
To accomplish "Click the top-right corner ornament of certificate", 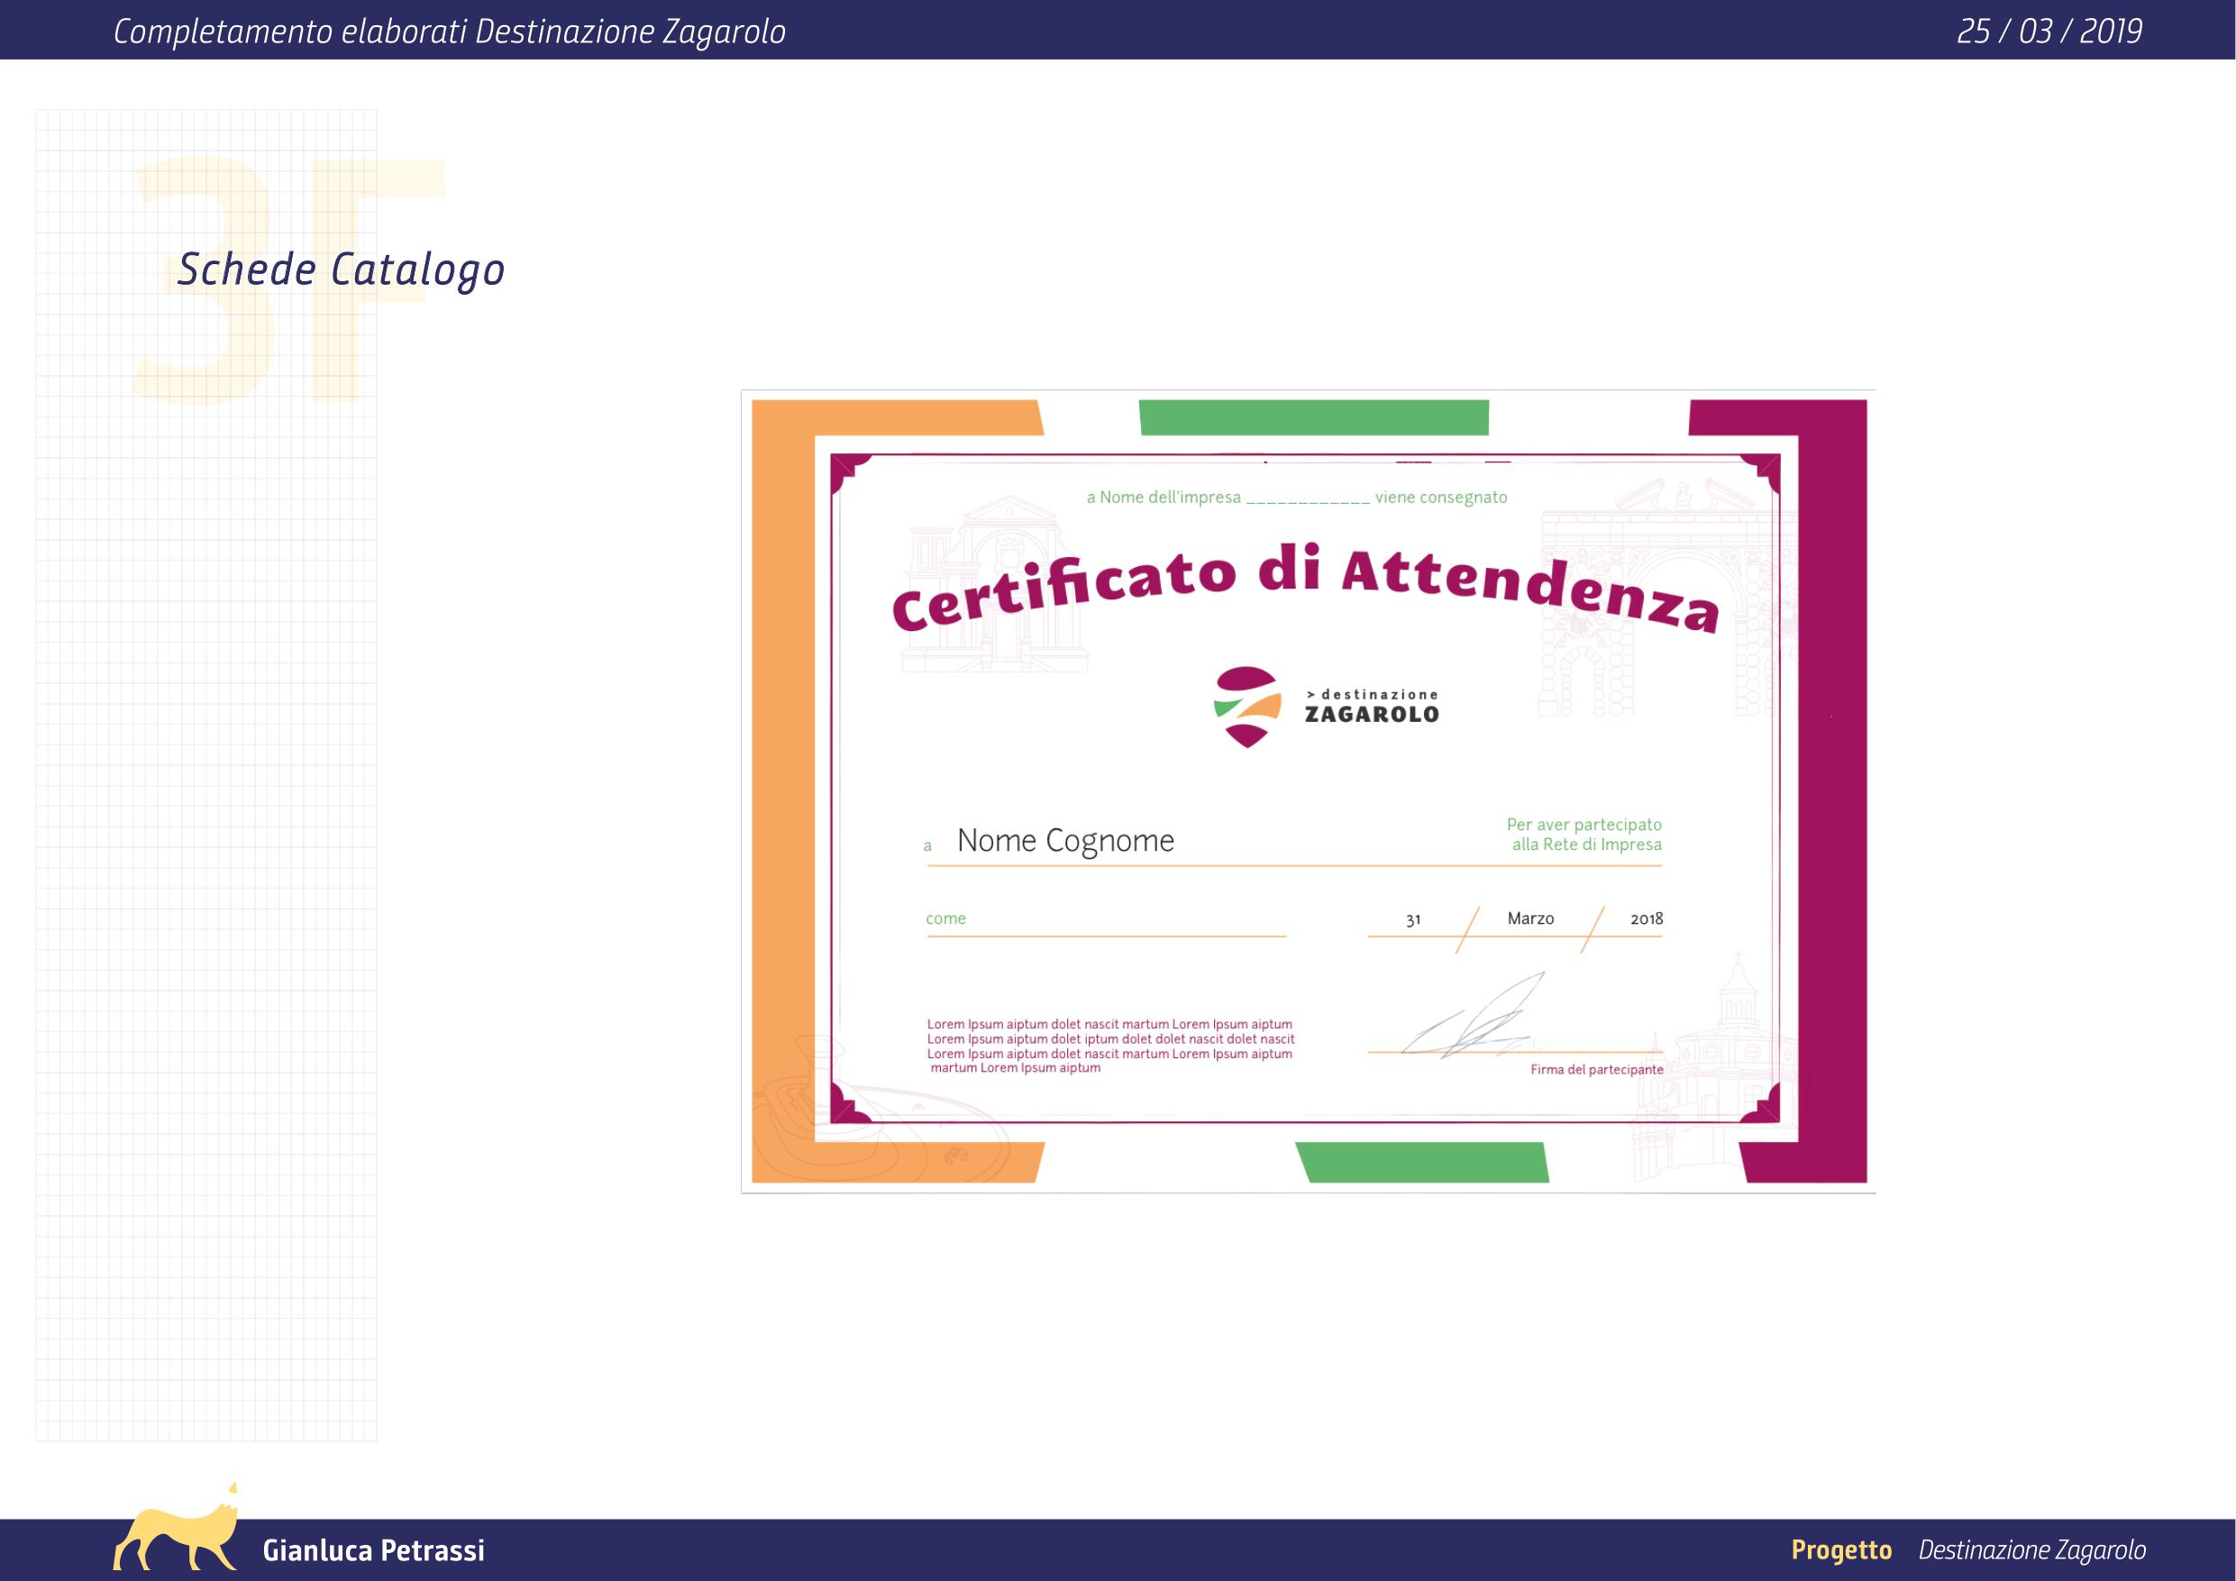I will 1766,470.
